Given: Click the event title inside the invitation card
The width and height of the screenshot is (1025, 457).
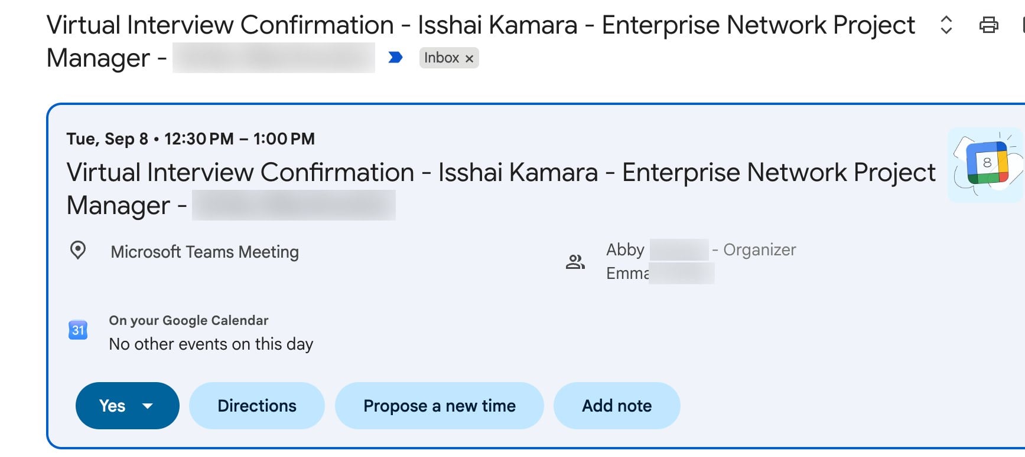Looking at the screenshot, I should pyautogui.click(x=501, y=189).
